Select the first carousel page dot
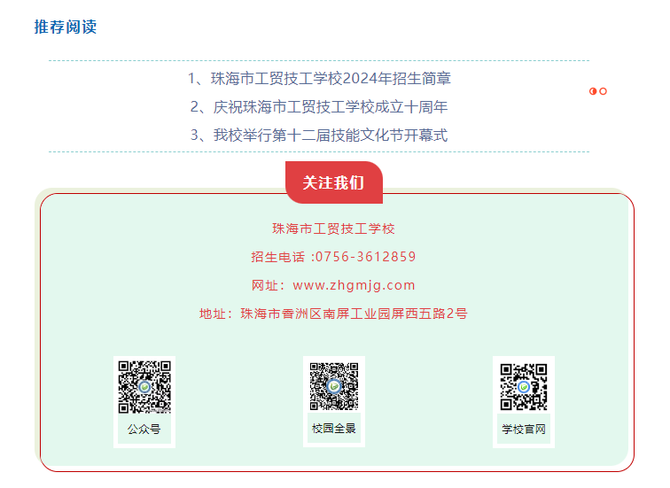 click(x=593, y=91)
